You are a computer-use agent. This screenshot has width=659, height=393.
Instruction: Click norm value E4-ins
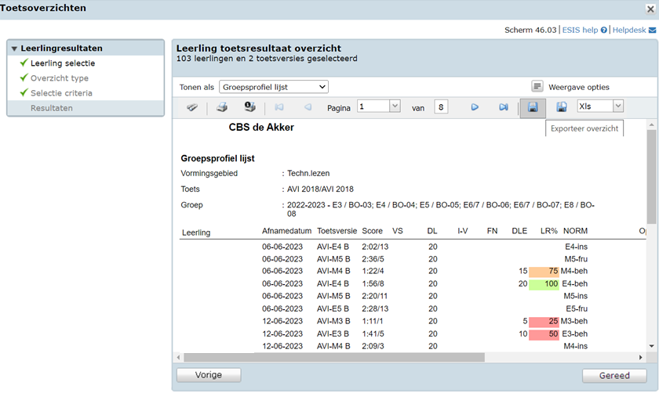[x=576, y=247]
